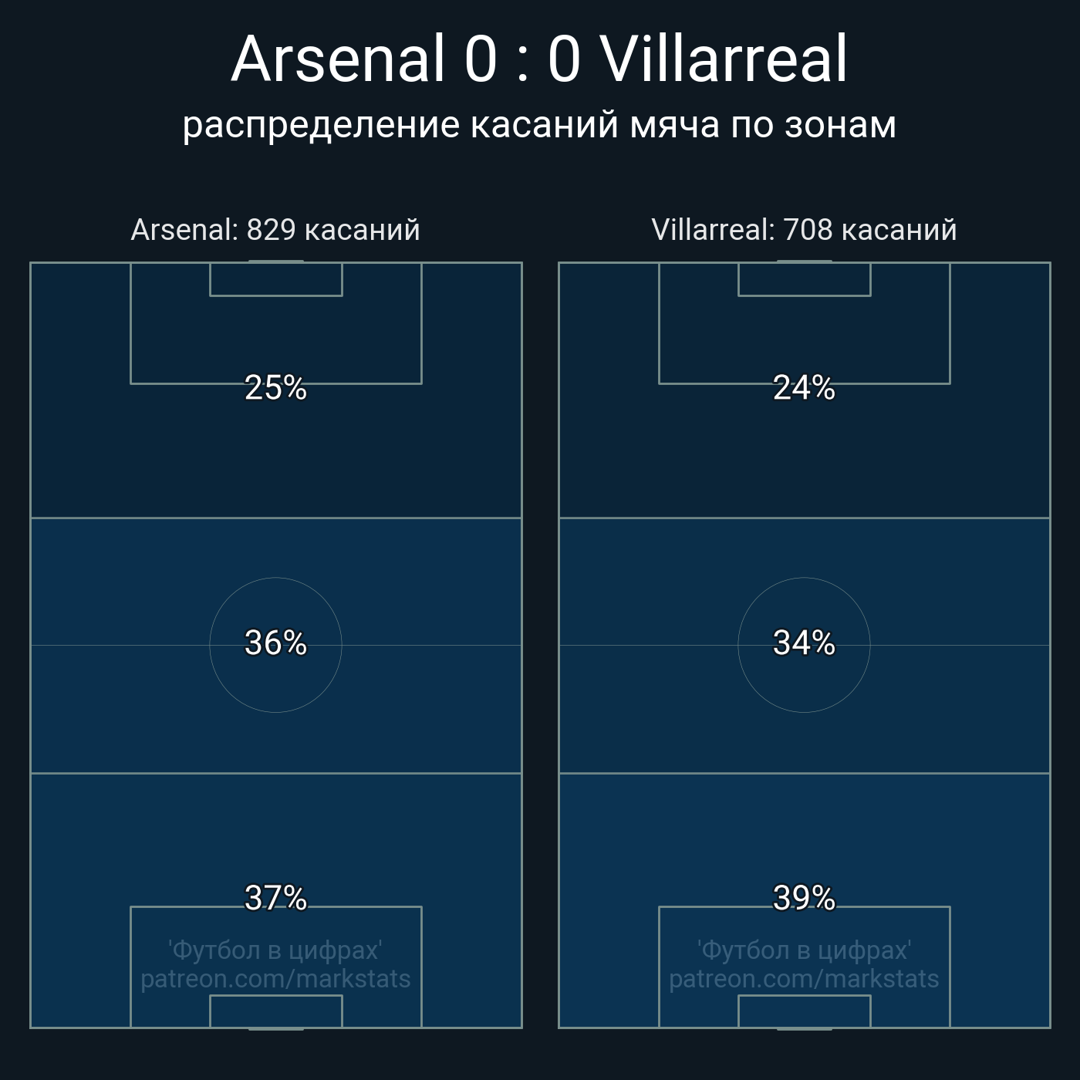Click Arsenal's 25% attacking third label
Image resolution: width=1080 pixels, height=1080 pixels.
(x=275, y=388)
